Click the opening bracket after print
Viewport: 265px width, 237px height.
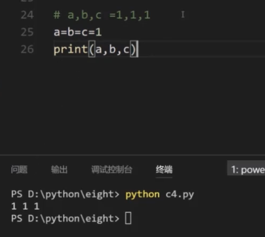click(x=91, y=49)
